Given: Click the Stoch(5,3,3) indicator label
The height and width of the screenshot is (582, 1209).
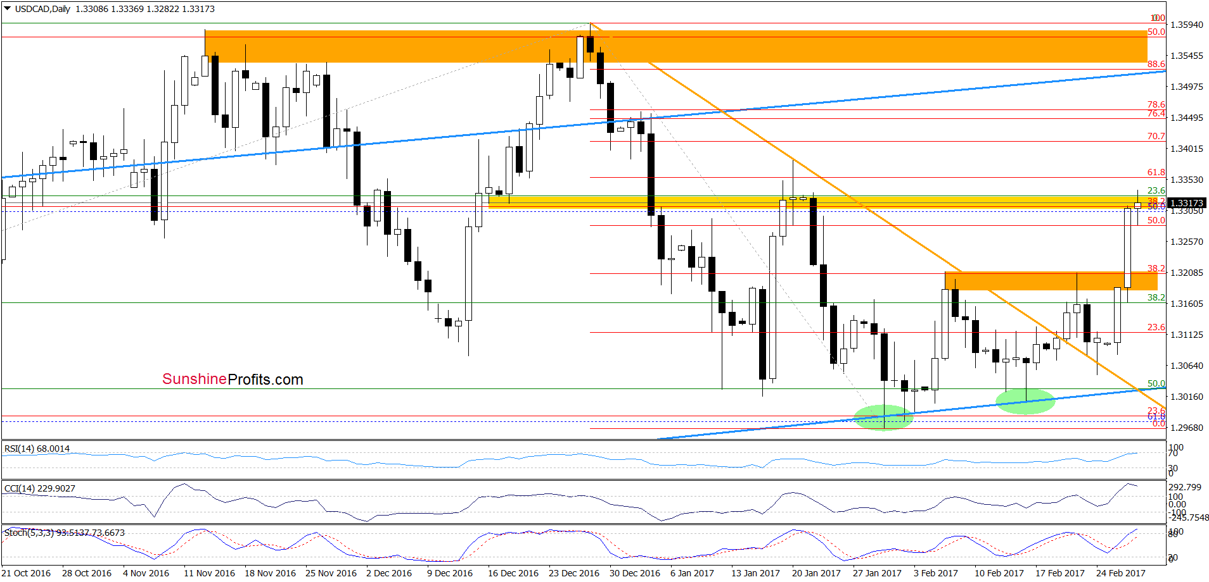Looking at the screenshot, I should click(x=65, y=533).
